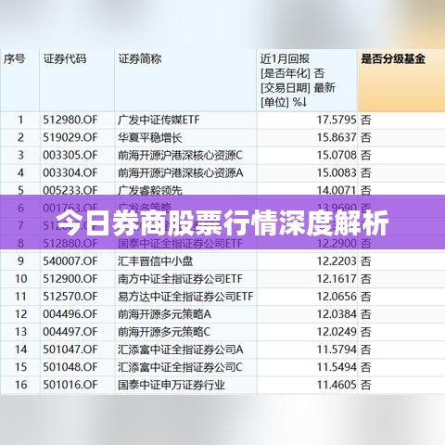Select fund name 华夏平稳增长
Screen dimensions: 445x445
150,137
